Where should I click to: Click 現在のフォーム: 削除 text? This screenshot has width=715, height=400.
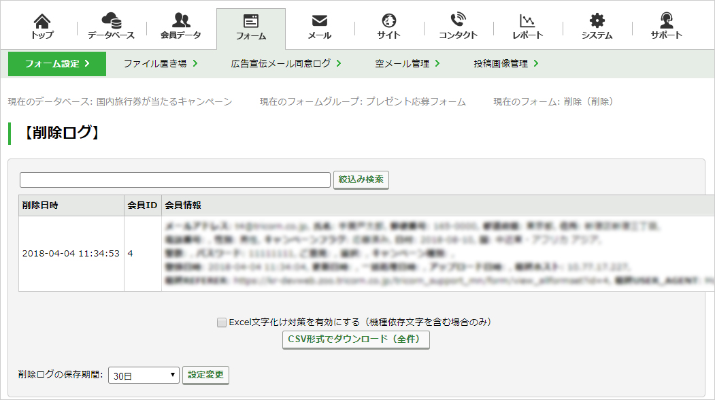pos(554,102)
